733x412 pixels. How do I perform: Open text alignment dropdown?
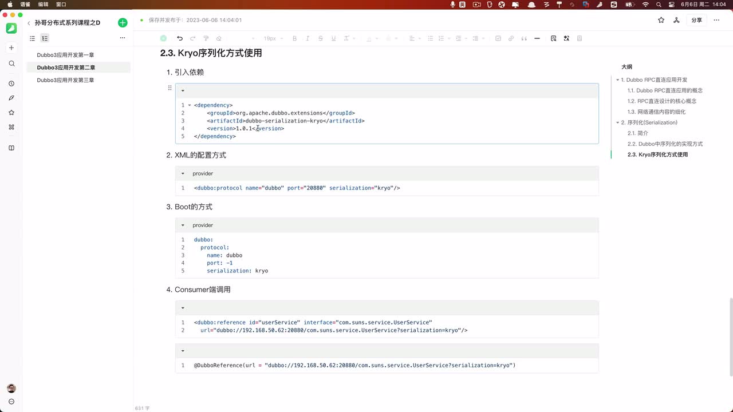[x=415, y=38]
